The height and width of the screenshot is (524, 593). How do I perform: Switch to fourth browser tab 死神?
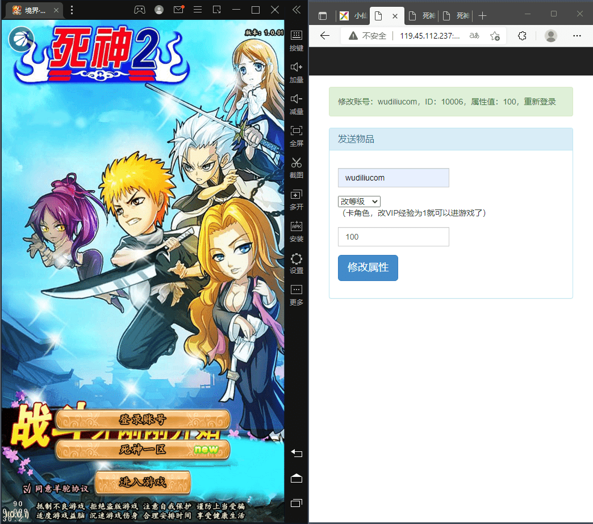point(456,16)
